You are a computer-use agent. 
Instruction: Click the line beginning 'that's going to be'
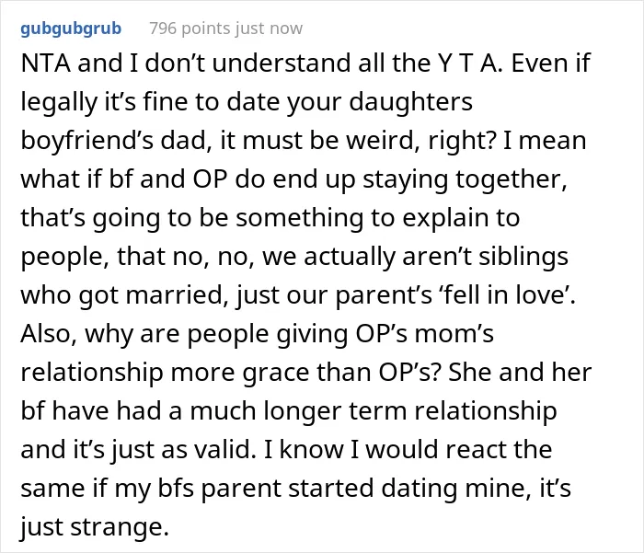(270, 218)
